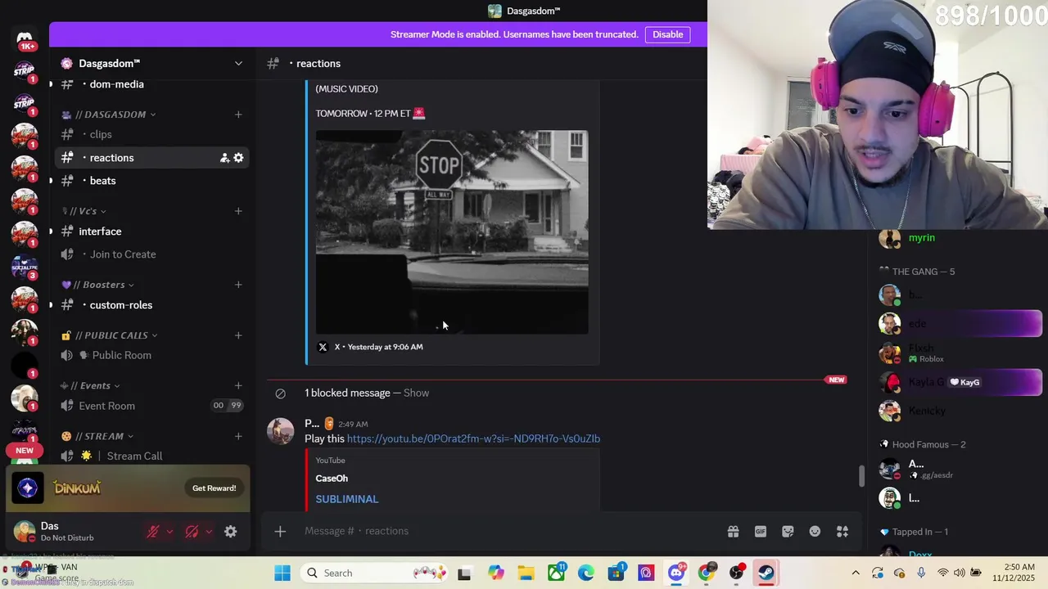The width and height of the screenshot is (1048, 589).
Task: Collapse the // Boosters category
Action: click(98, 285)
